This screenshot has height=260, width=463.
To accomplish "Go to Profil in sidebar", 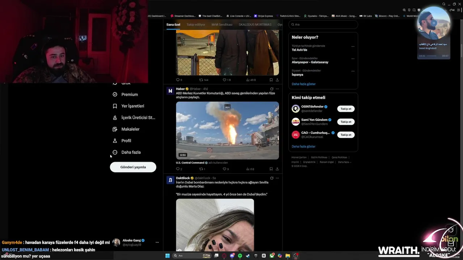I will coord(122,140).
